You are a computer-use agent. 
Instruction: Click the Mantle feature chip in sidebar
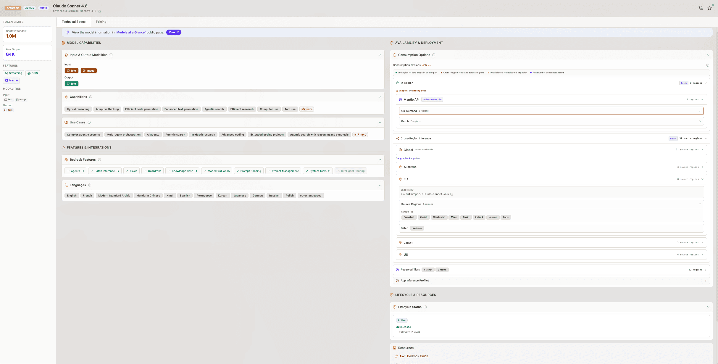coord(12,80)
